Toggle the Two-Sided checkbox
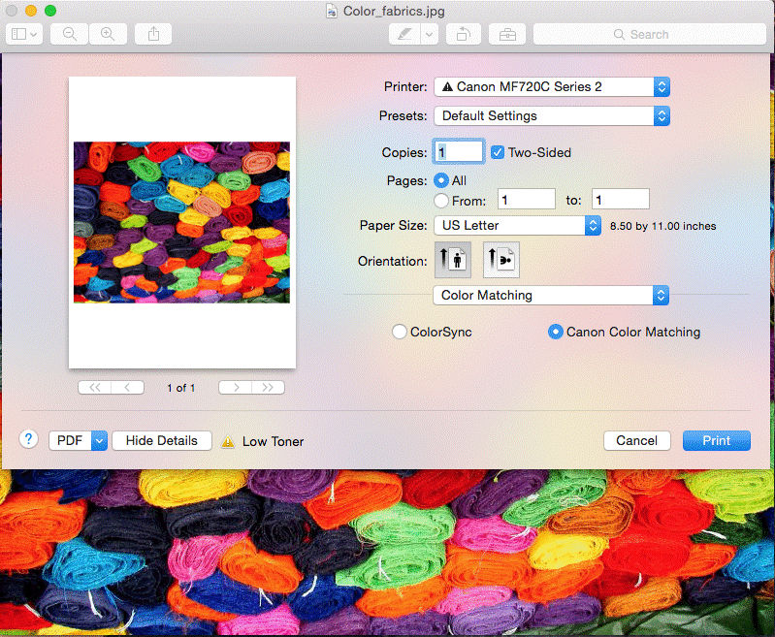Image resolution: width=775 pixels, height=637 pixels. 498,152
